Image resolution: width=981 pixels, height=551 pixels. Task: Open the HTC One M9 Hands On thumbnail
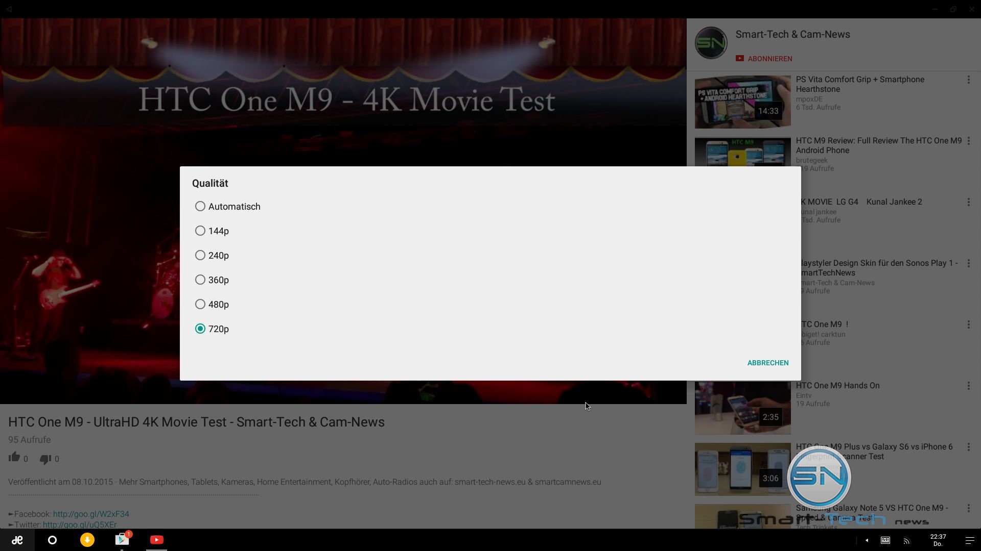tap(742, 408)
